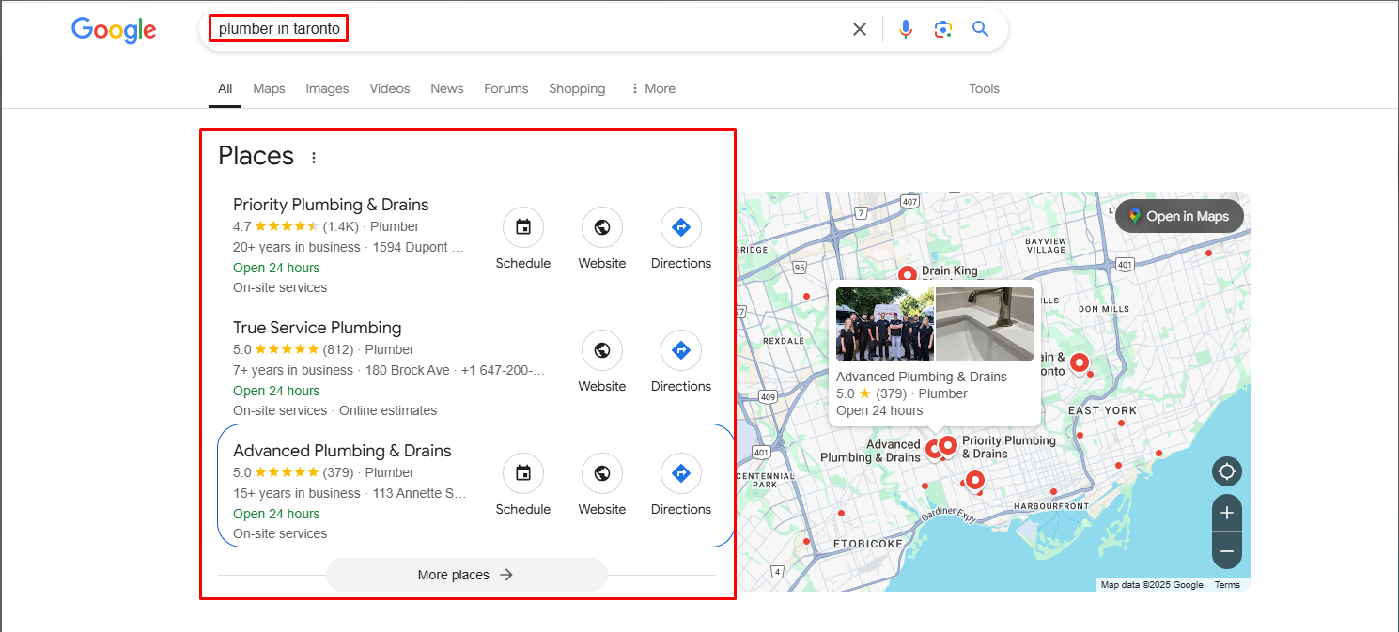Open the Advanced Plumbing & Drains listing title
This screenshot has width=1399, height=632.
click(342, 451)
